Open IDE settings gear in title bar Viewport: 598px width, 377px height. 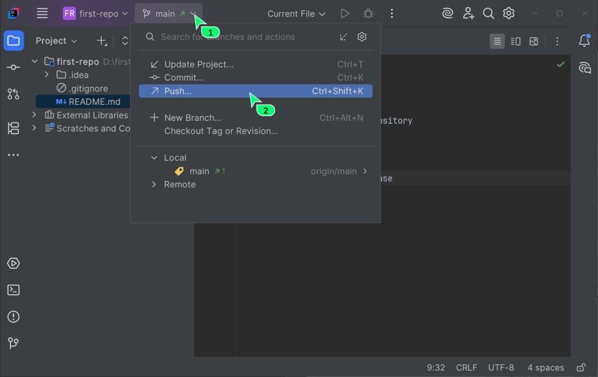point(509,14)
